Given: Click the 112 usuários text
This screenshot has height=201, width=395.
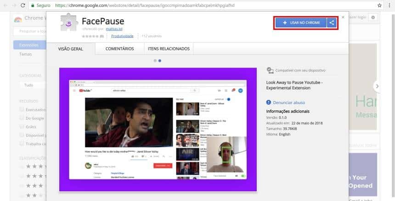Looking at the screenshot, I should [152, 36].
